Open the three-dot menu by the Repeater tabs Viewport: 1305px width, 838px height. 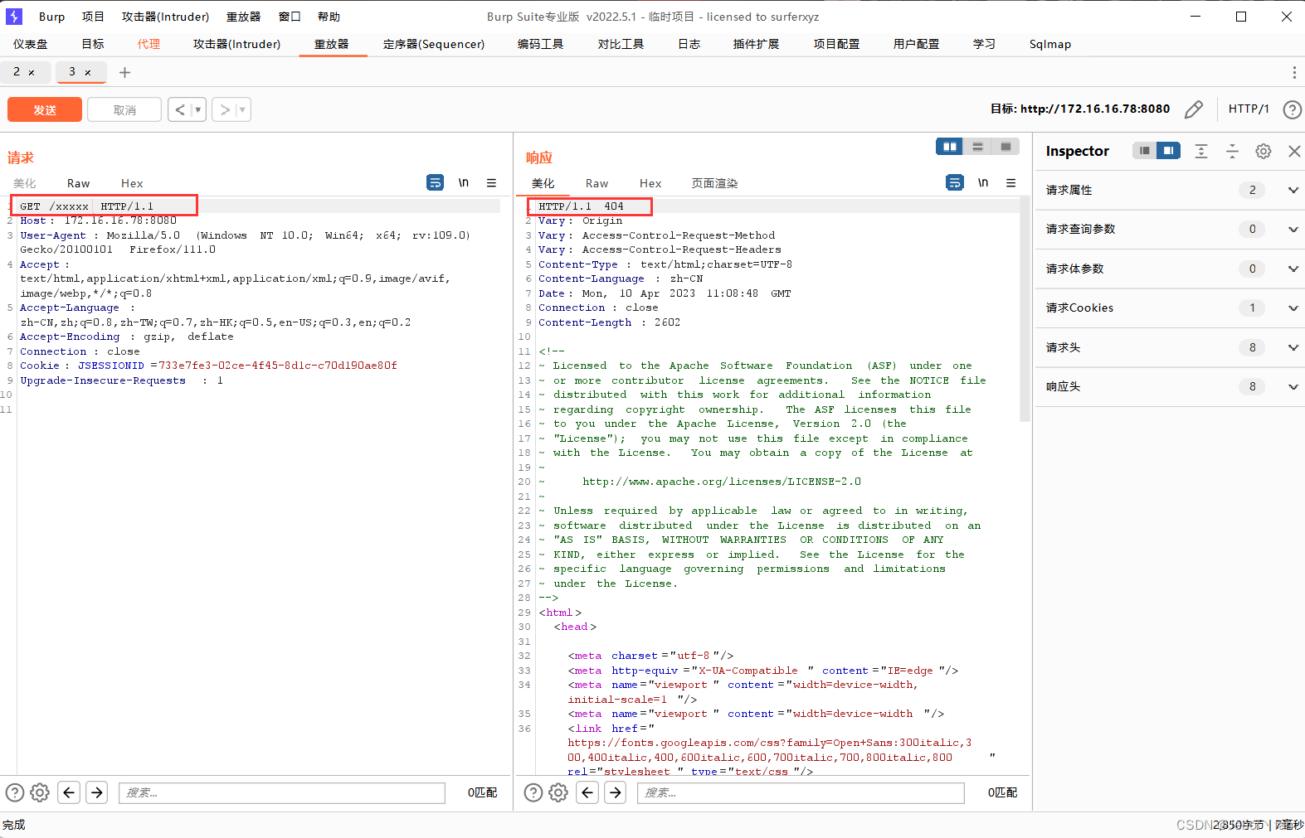pyautogui.click(x=1294, y=73)
